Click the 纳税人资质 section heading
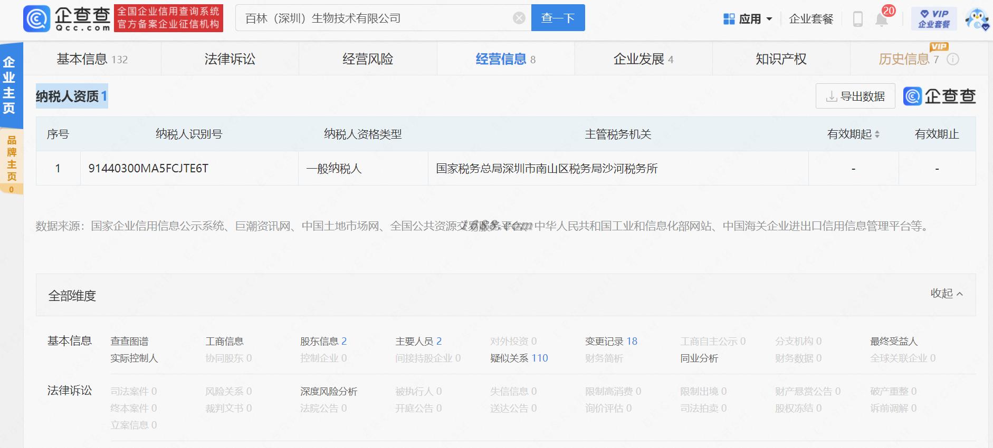 point(72,96)
